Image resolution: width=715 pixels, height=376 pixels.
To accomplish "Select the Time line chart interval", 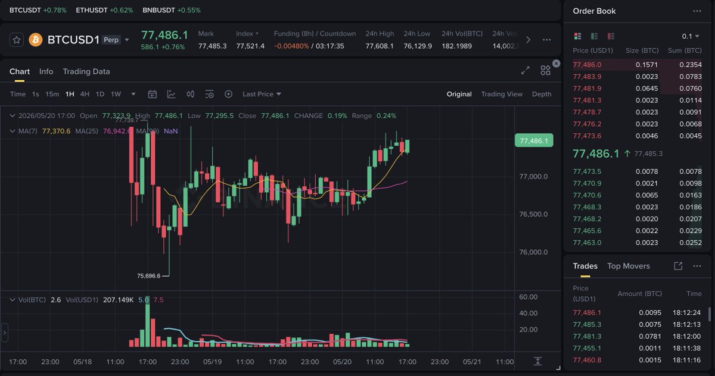I will (18, 94).
